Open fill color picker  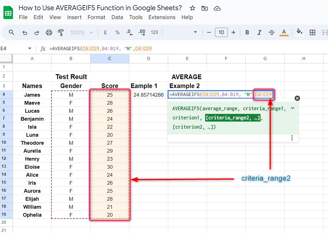[300, 32]
